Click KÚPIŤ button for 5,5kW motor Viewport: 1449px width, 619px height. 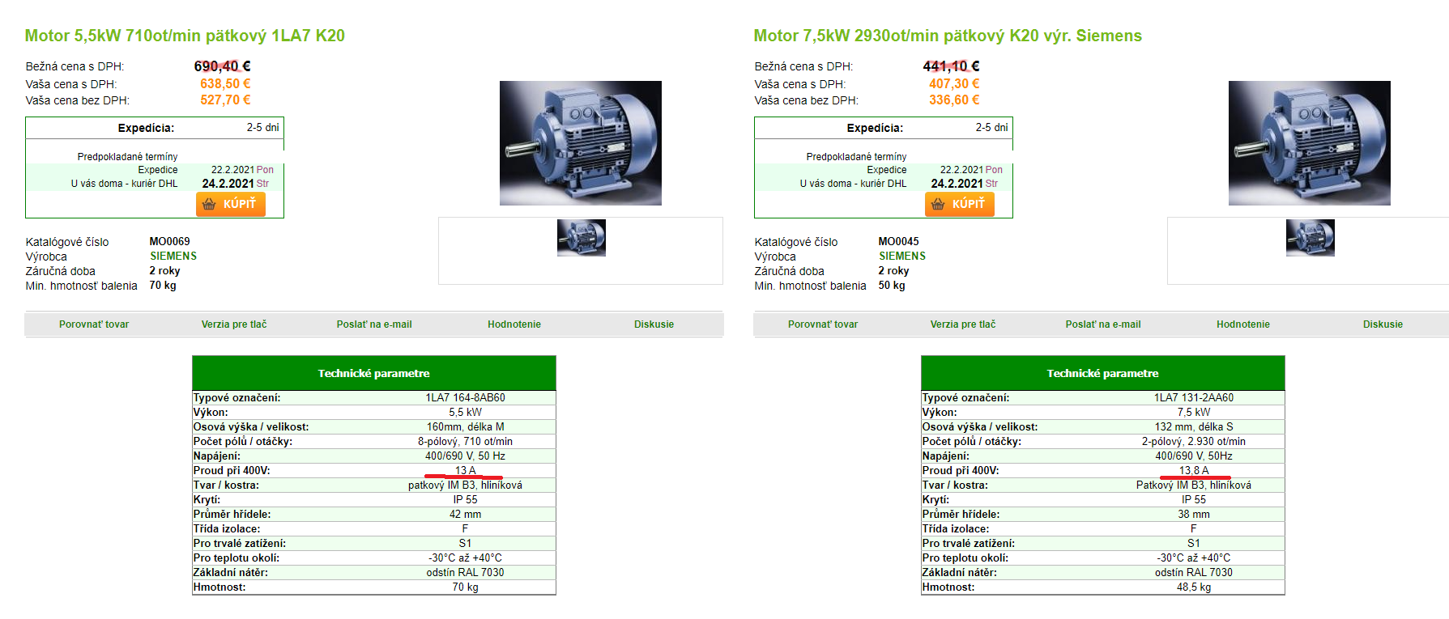231,204
